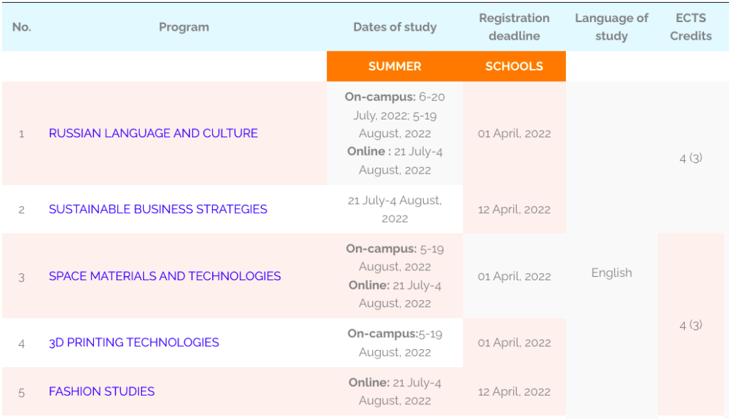Click the orange SUMMER banner cell
The width and height of the screenshot is (729, 419).
tap(394, 66)
